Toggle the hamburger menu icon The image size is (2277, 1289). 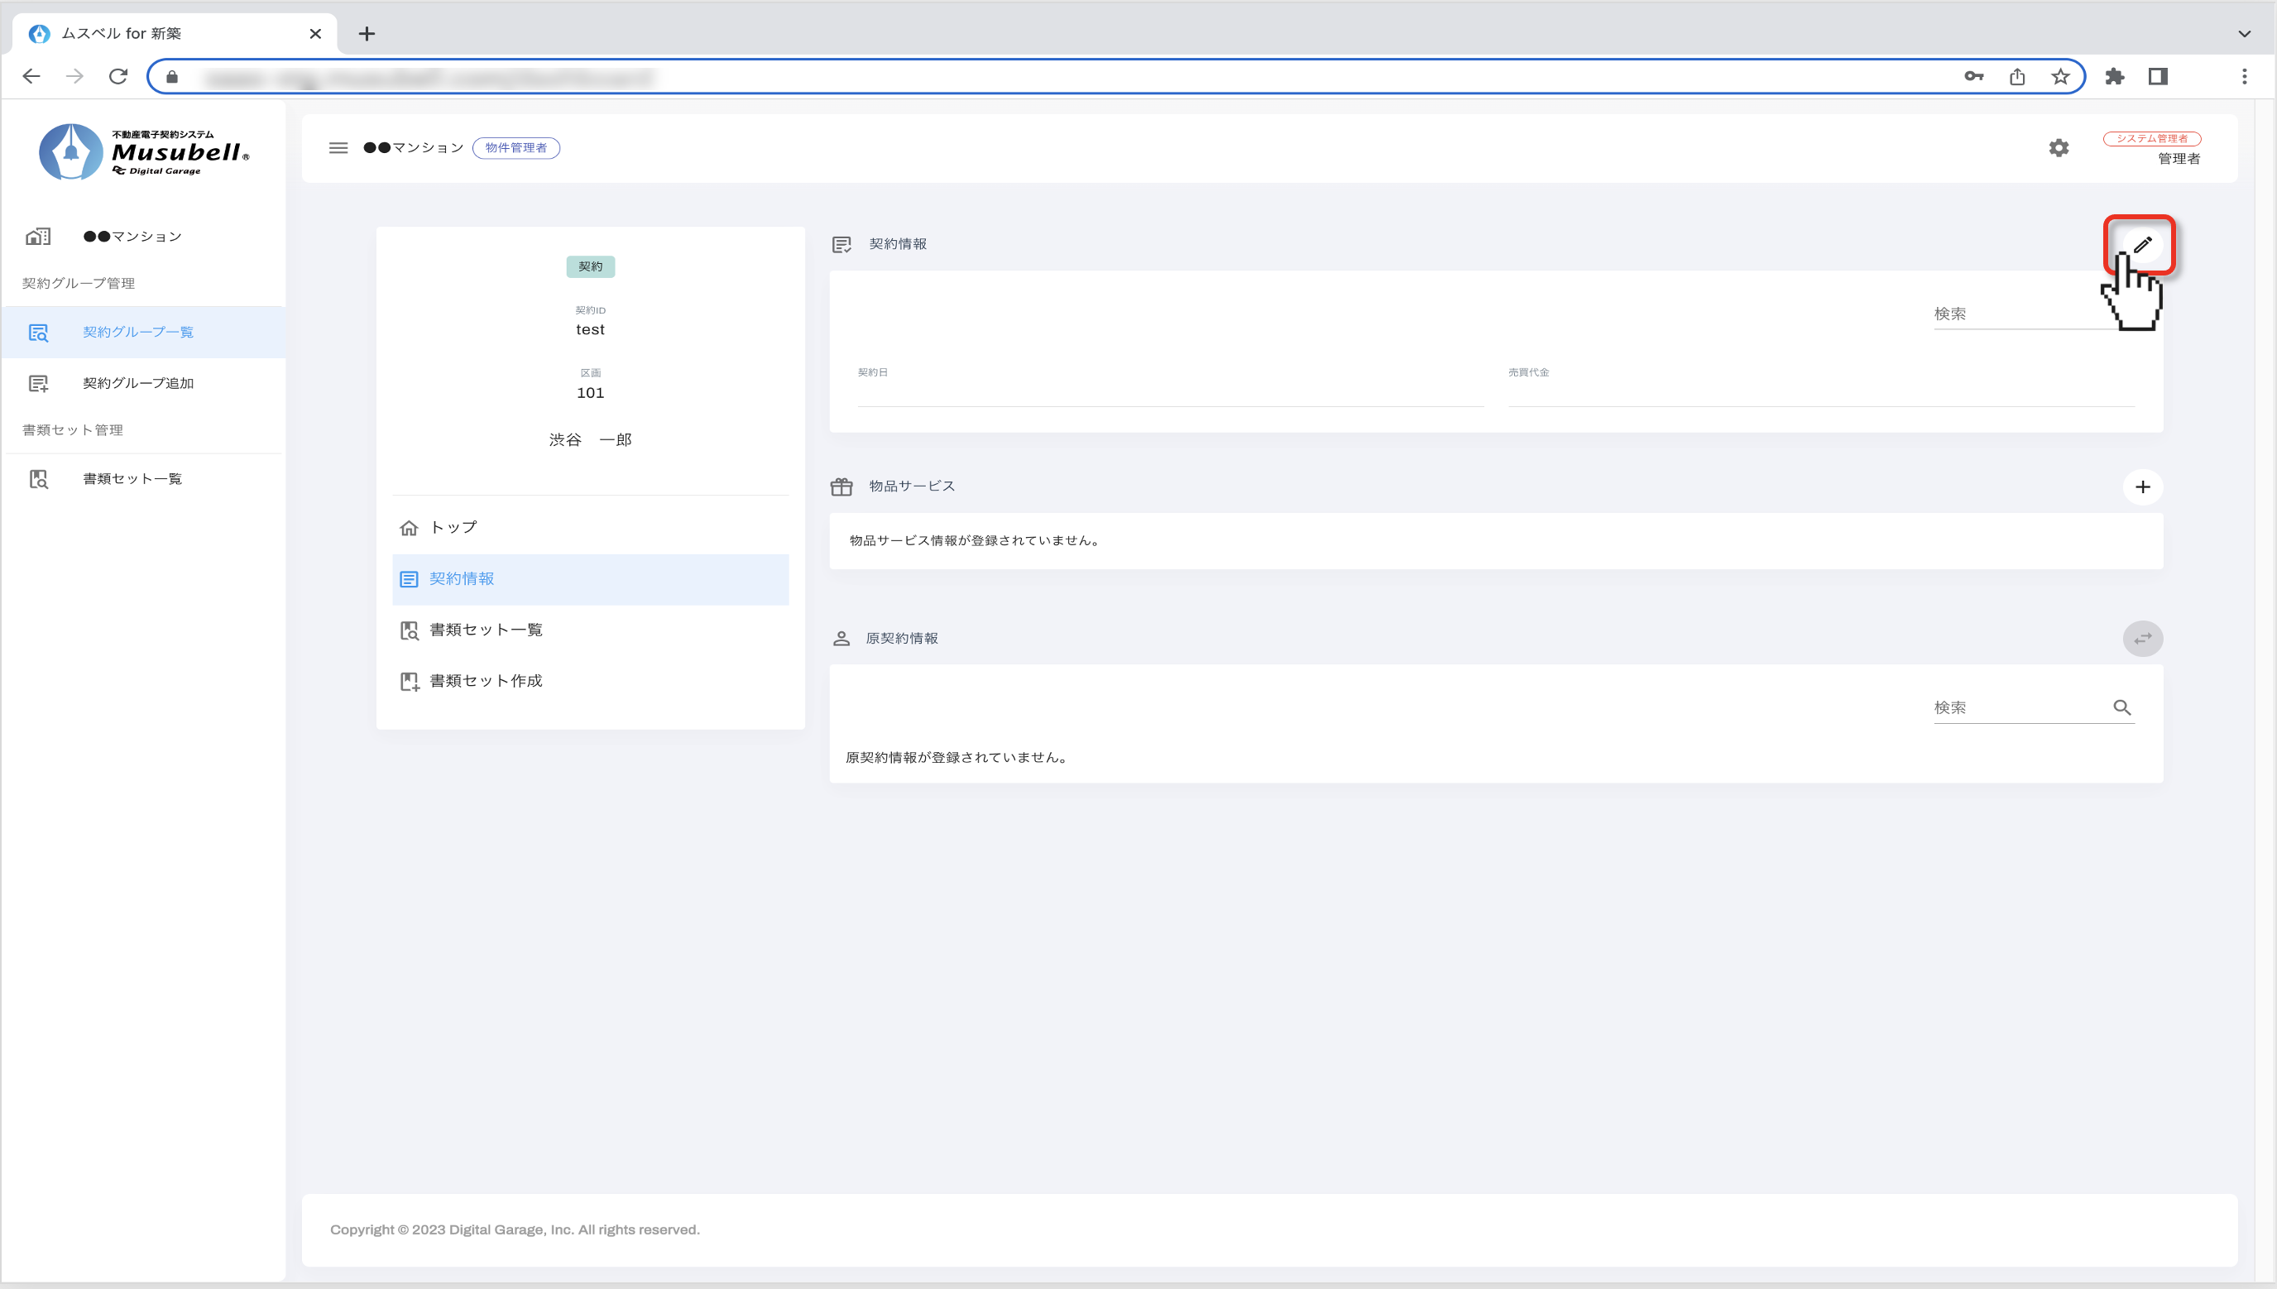[338, 148]
